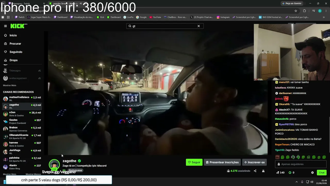This screenshot has width=330, height=186.
Task: Click the Peça ao Gemini button
Action: pos(292,3)
